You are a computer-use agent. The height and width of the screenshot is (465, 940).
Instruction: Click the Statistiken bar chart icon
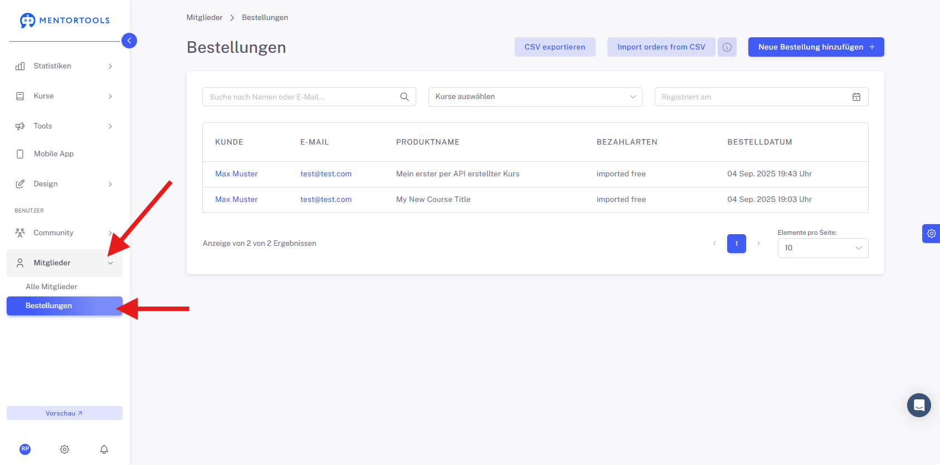point(20,66)
